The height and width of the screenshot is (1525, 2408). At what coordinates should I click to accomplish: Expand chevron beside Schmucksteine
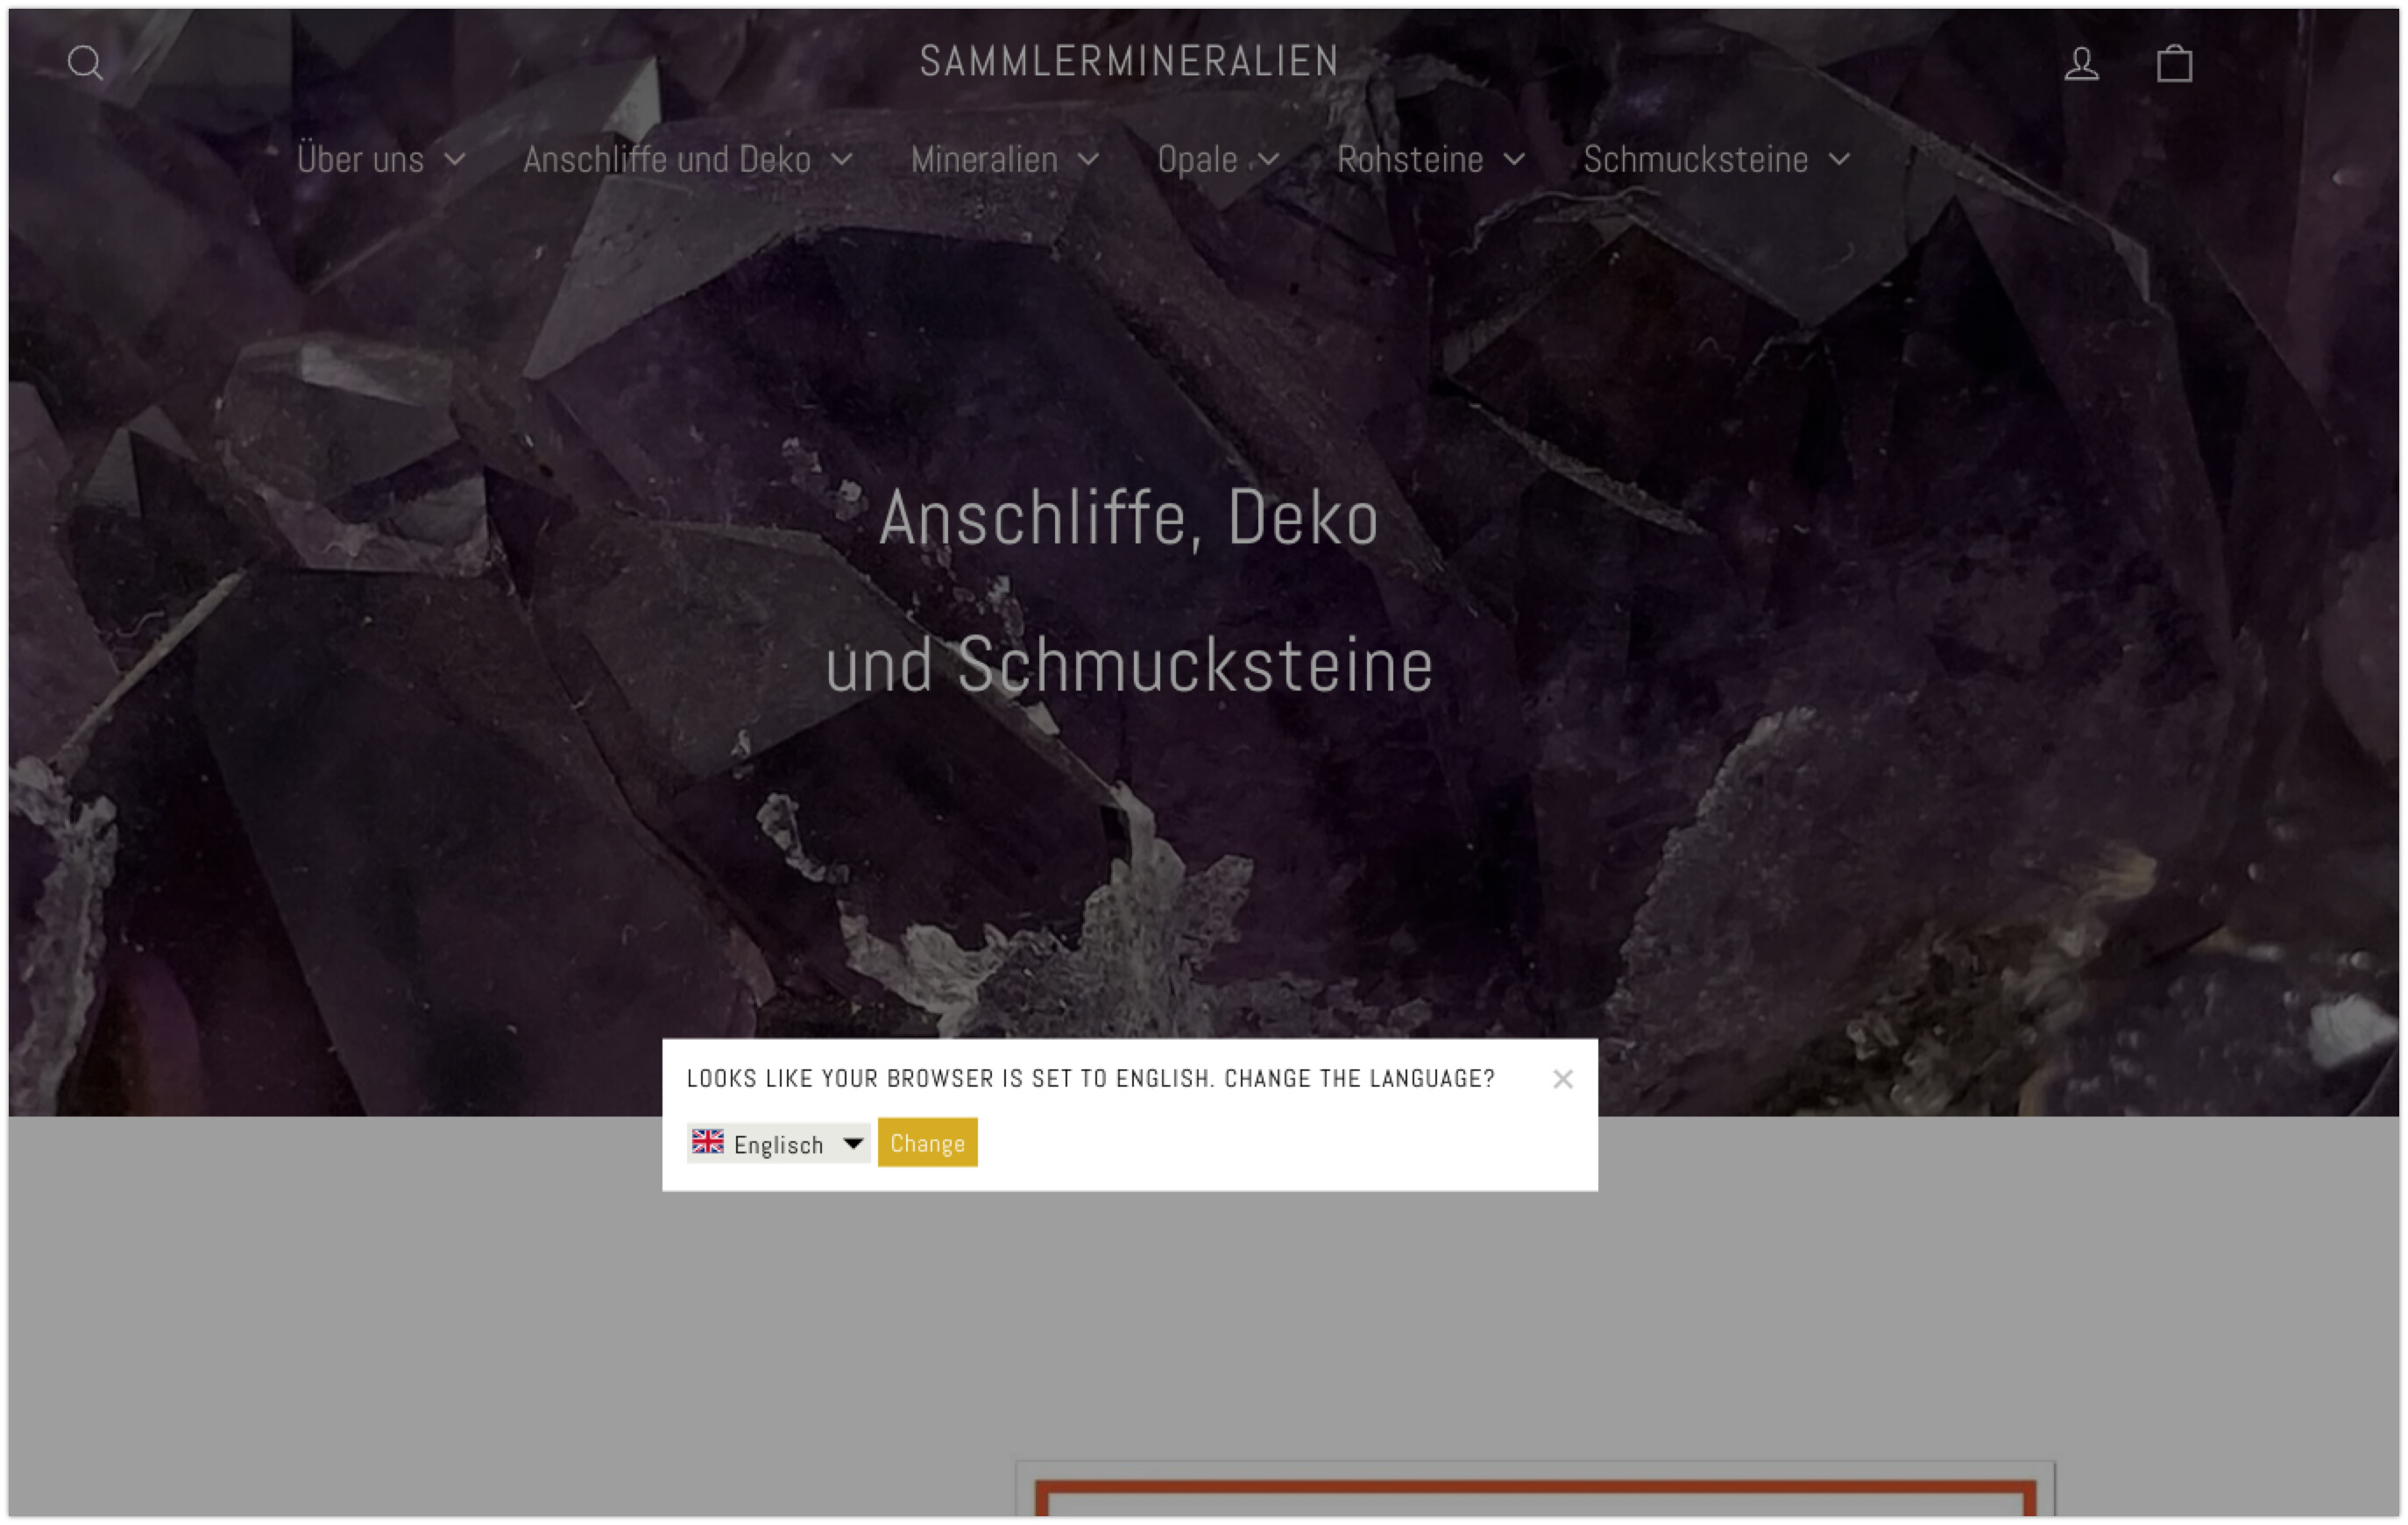(1839, 160)
